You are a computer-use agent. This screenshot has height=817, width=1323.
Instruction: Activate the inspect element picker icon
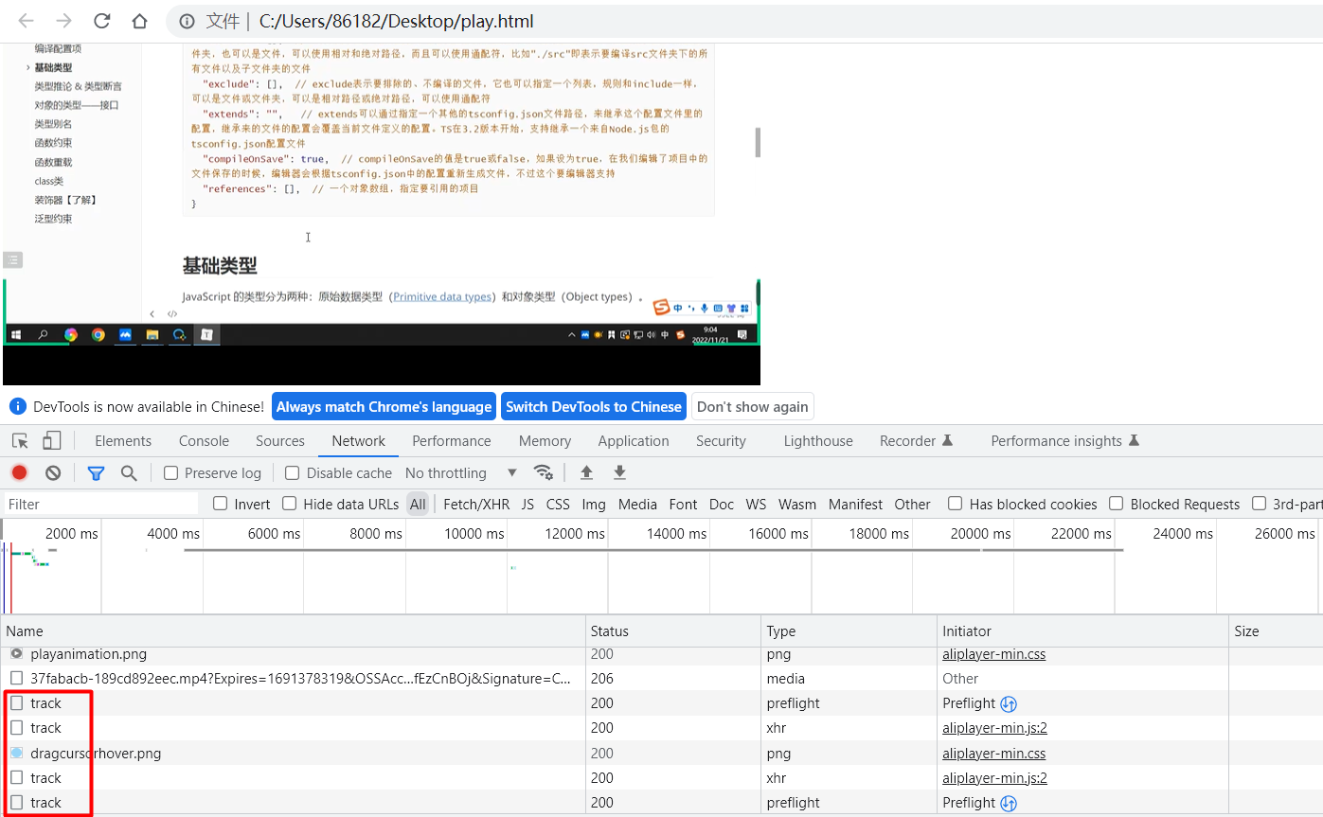pyautogui.click(x=20, y=440)
